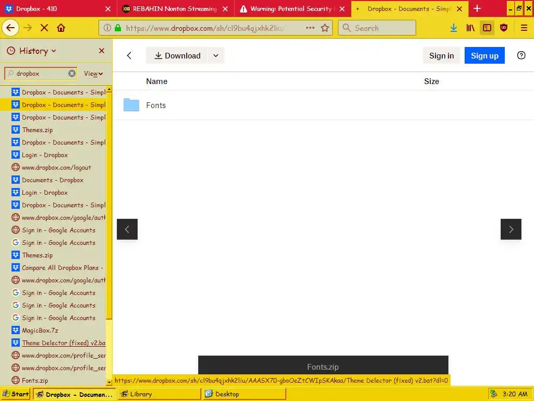The image size is (534, 401).
Task: Stop loading the page with X button
Action: point(44,28)
